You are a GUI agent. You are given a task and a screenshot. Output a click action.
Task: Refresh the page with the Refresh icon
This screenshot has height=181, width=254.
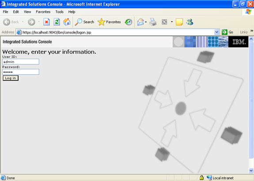point(57,22)
